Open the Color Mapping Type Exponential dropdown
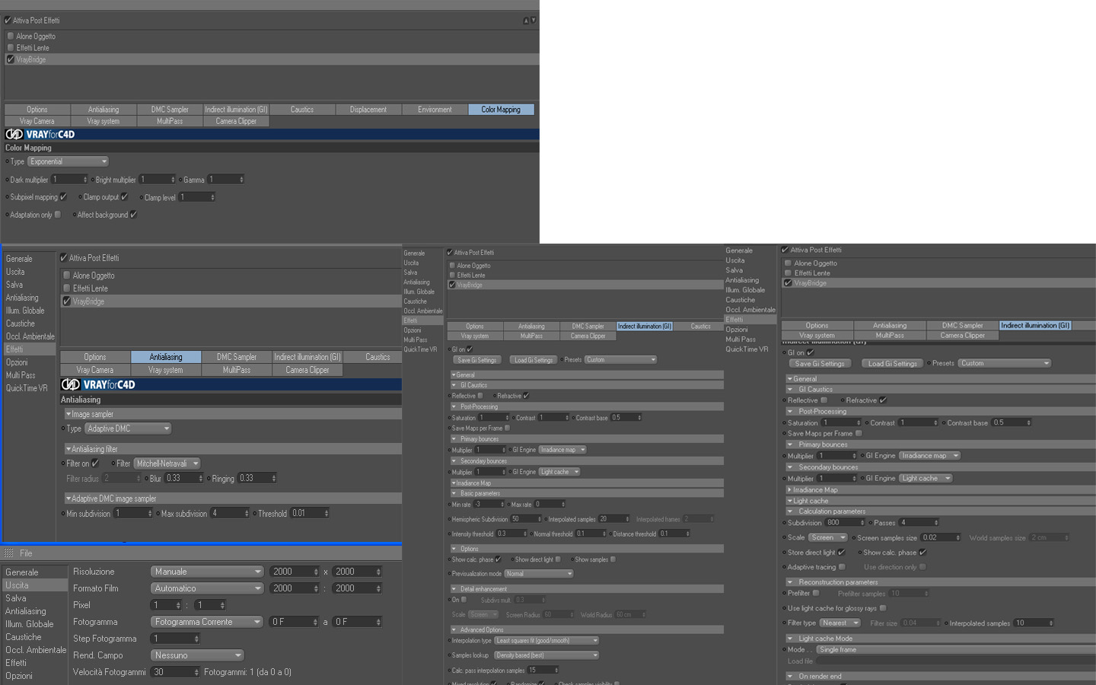Screen dimensions: 1096x685 coord(68,161)
